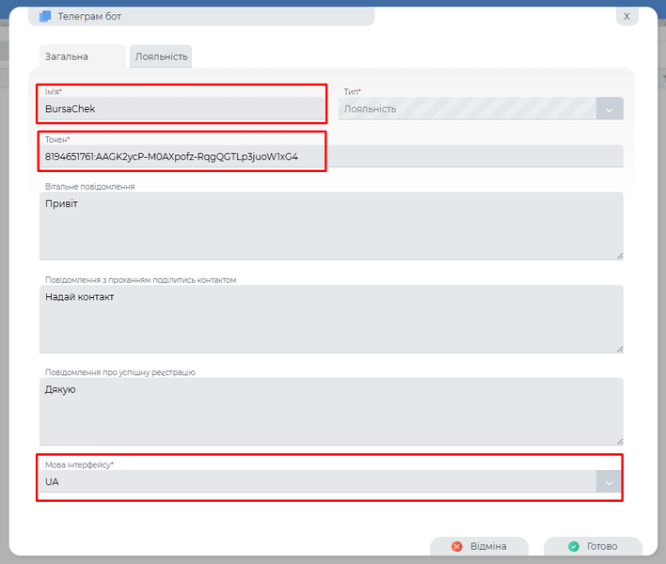This screenshot has width=666, height=564.
Task: Click the Тип combo box showing Лояльність
Action: 468,109
